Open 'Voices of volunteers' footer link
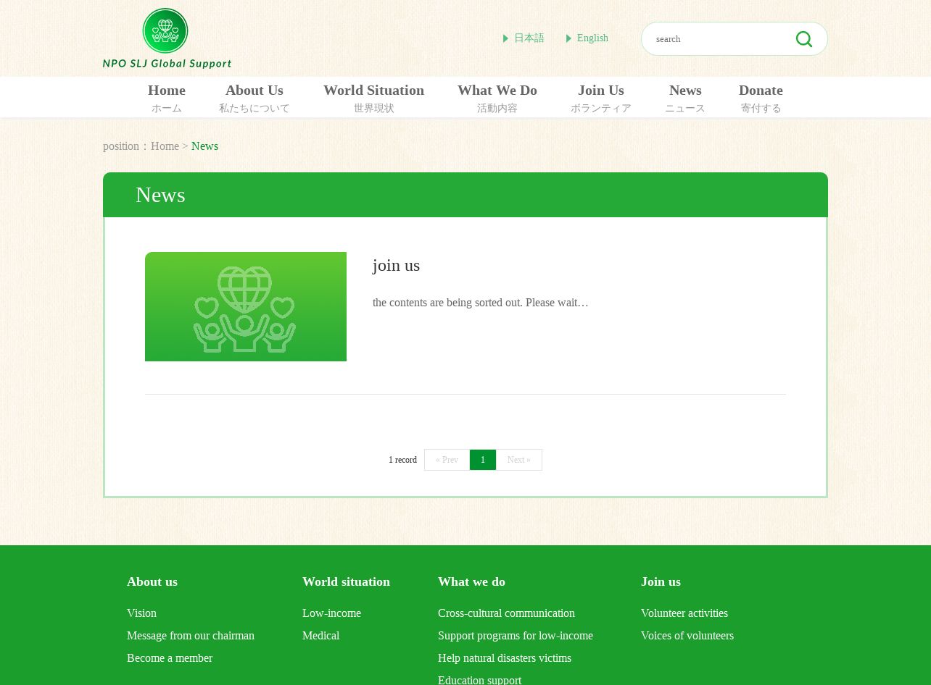 pos(687,636)
